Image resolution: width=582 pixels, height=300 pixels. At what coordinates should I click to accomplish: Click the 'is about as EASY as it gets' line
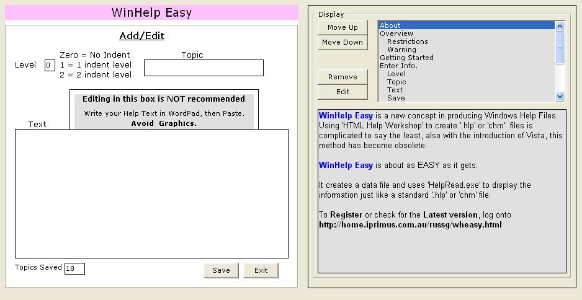(426, 165)
